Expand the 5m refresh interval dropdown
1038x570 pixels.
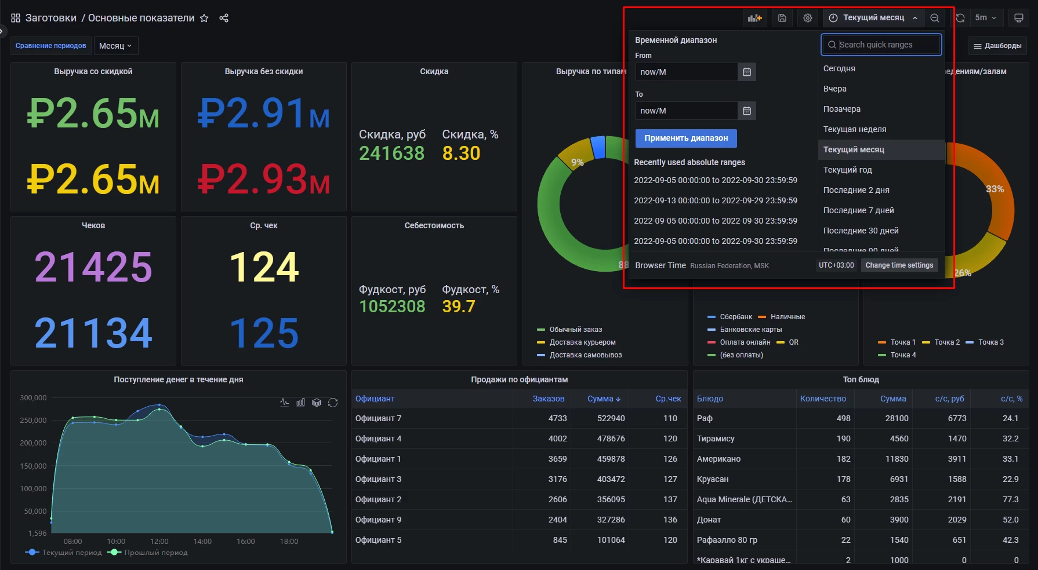pos(985,18)
